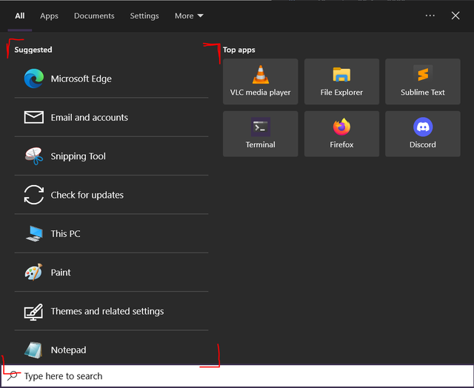Select 'Themes and related settings' text
This screenshot has width=474, height=388.
point(107,312)
